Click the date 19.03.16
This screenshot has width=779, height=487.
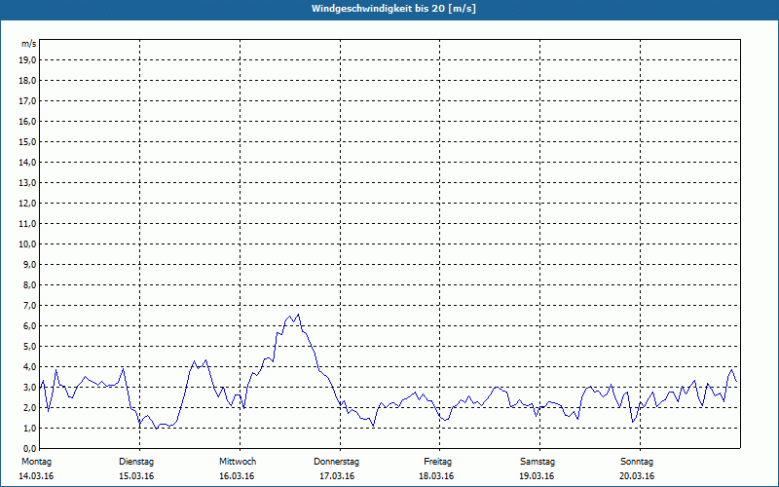[538, 476]
